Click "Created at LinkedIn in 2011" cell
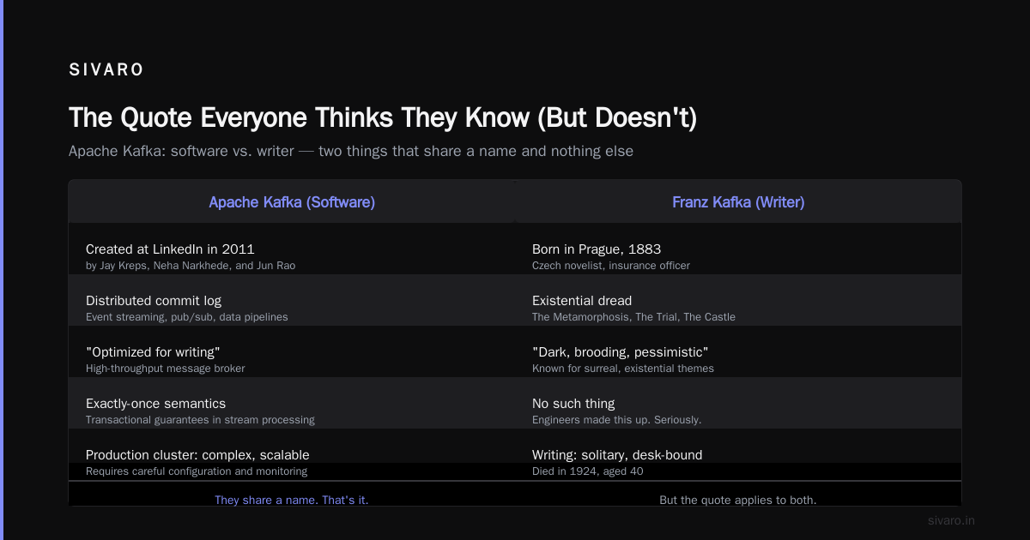Viewport: 1030px width, 540px height. coord(170,249)
